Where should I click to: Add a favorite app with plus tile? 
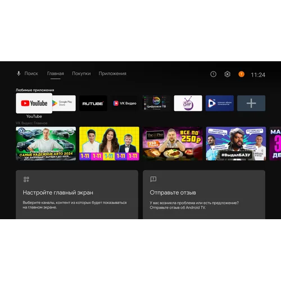coord(251,103)
